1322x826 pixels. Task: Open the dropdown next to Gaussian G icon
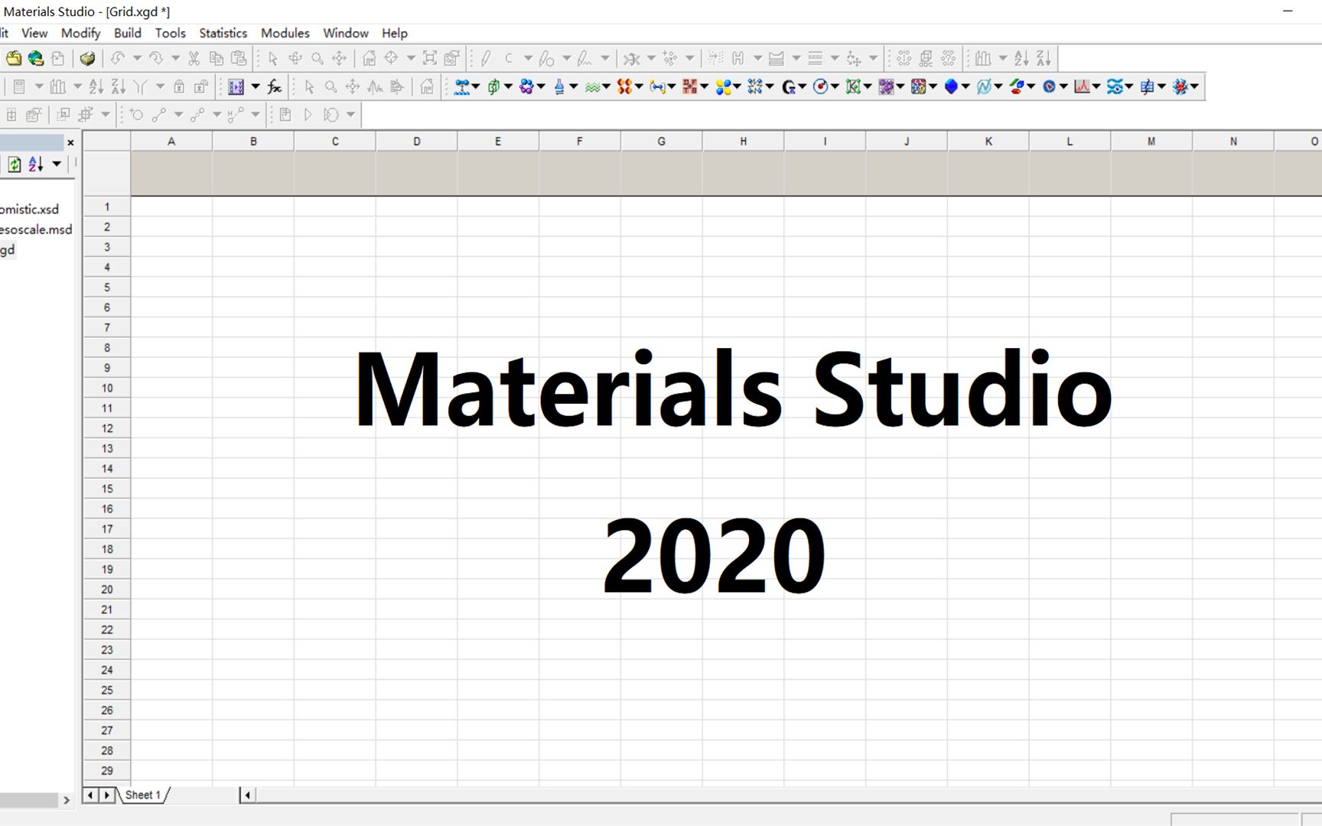click(803, 86)
